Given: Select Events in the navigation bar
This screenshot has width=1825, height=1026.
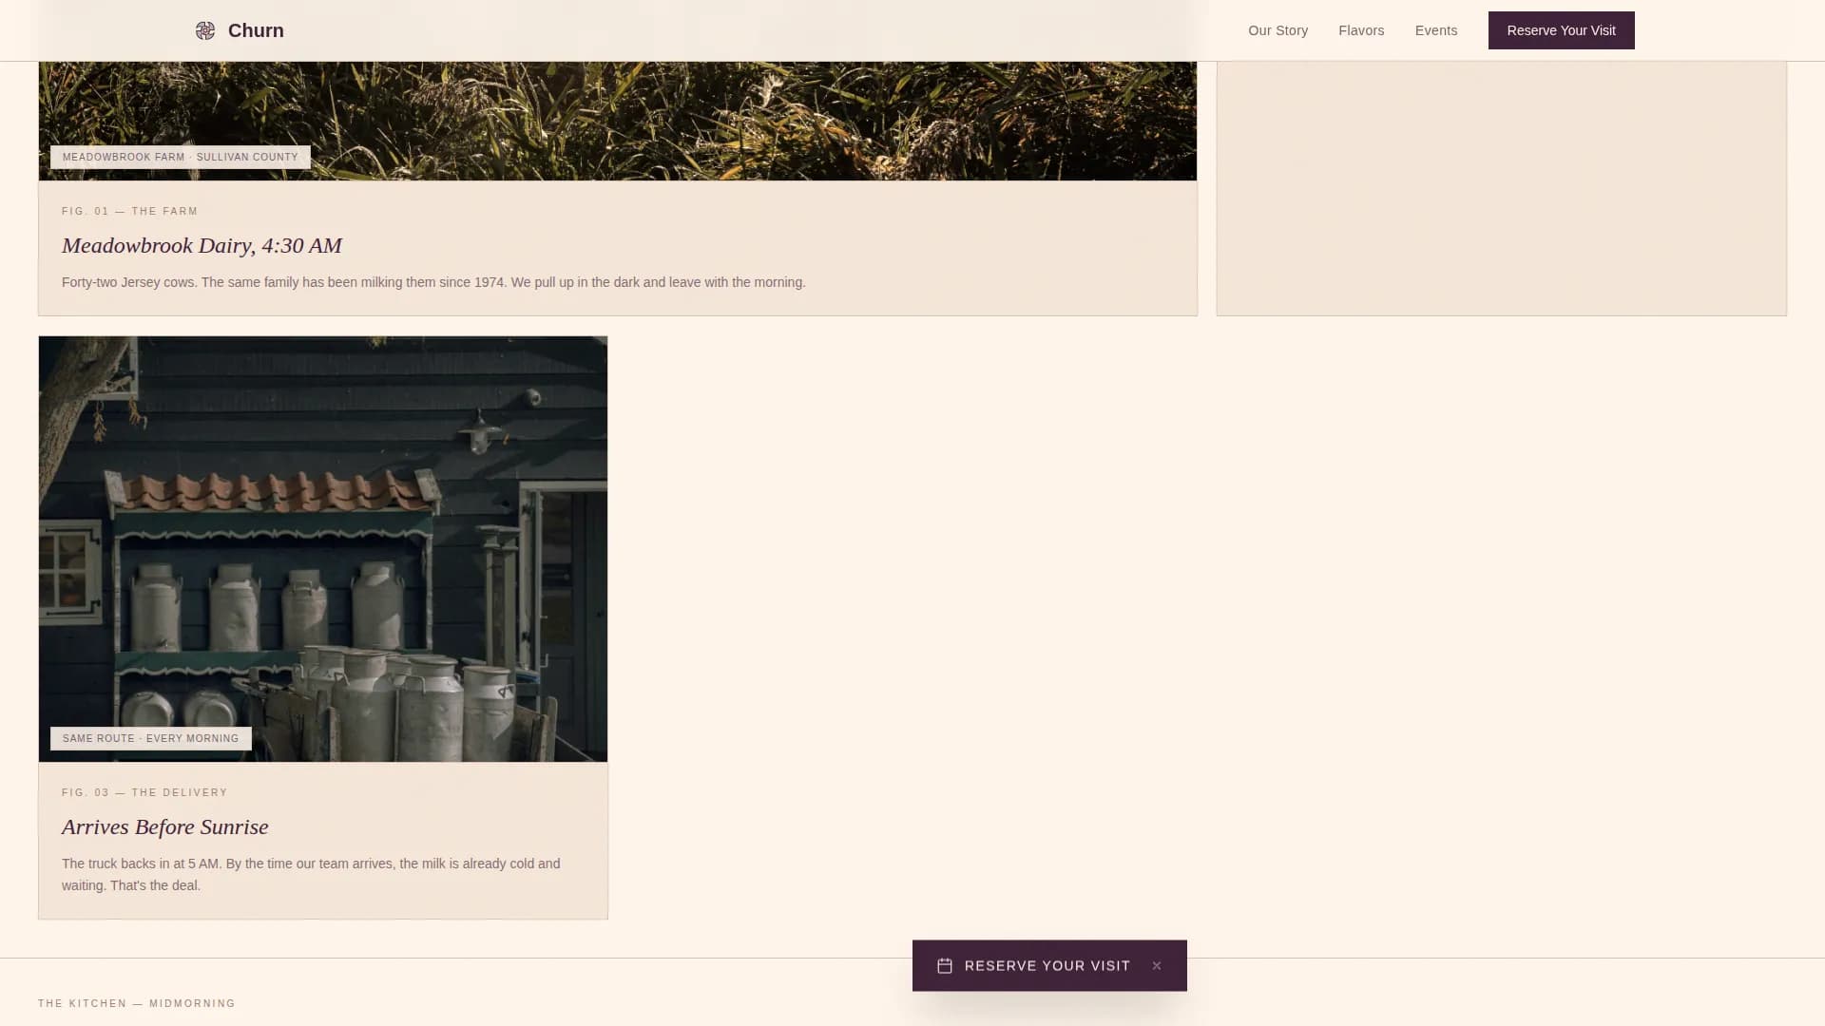Looking at the screenshot, I should tap(1435, 29).
